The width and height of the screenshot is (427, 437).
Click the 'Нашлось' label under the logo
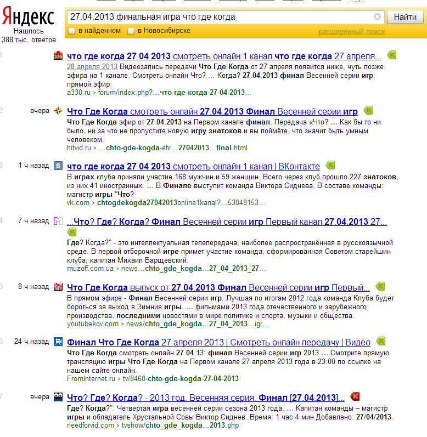point(29,31)
